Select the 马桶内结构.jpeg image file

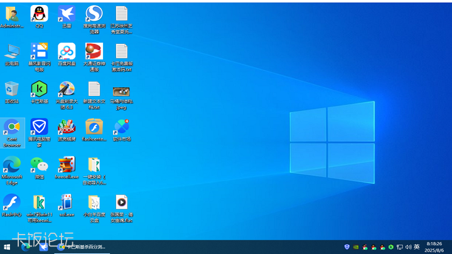[122, 97]
